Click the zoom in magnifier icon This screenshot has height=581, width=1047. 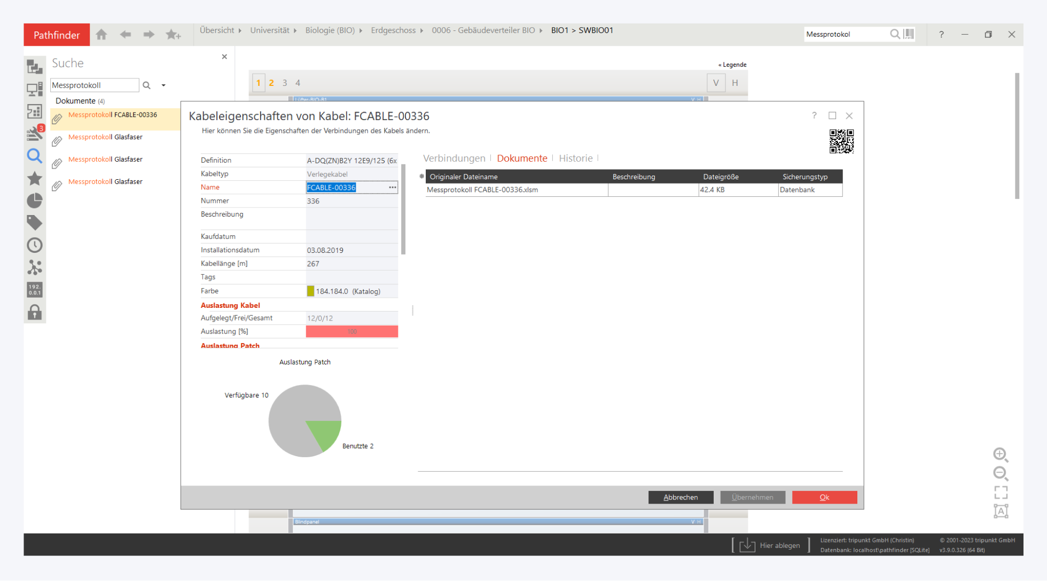click(x=1001, y=455)
